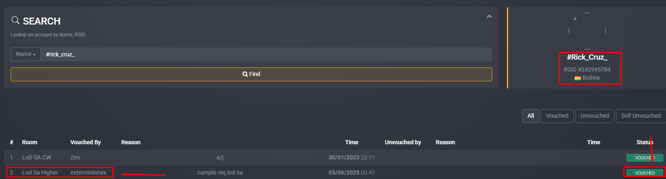Collapse the search panel with chevron
Screen dimensions: 666x179
coord(489,16)
